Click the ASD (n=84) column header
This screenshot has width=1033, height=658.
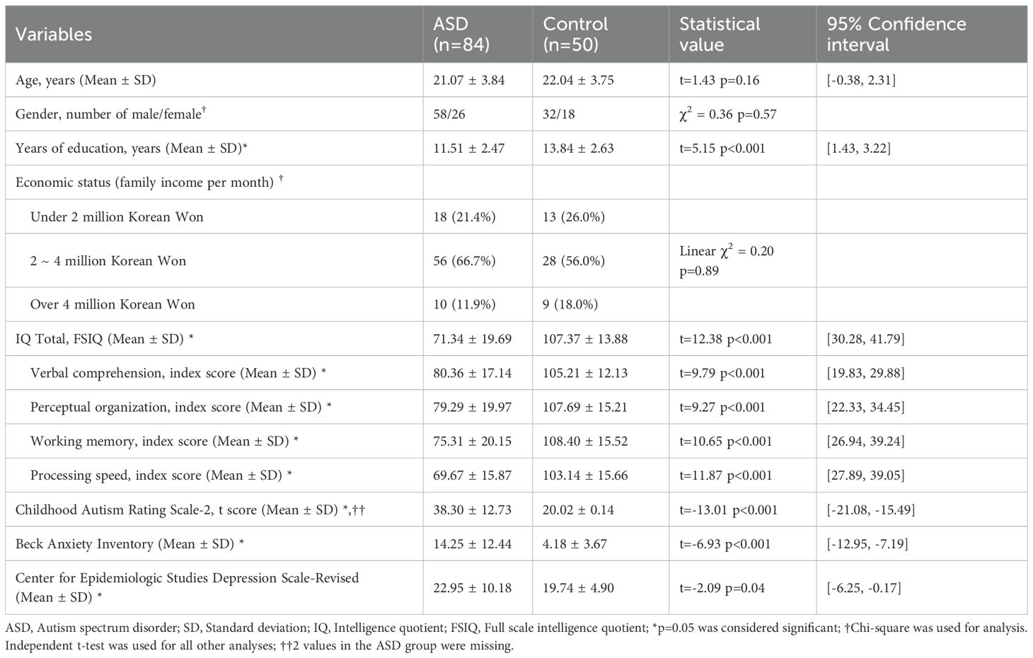461,34
